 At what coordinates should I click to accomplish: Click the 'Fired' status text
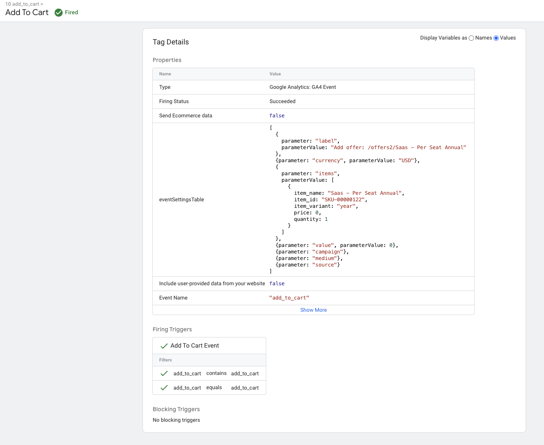(x=71, y=13)
